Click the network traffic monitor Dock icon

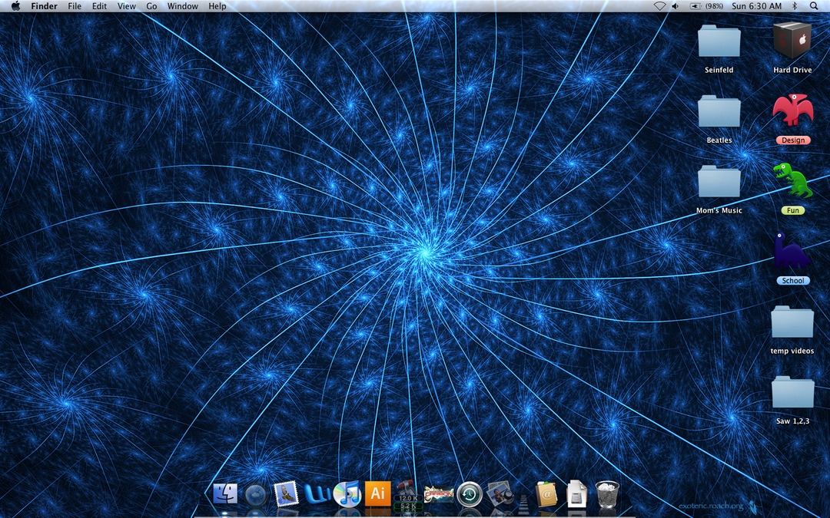(x=407, y=495)
